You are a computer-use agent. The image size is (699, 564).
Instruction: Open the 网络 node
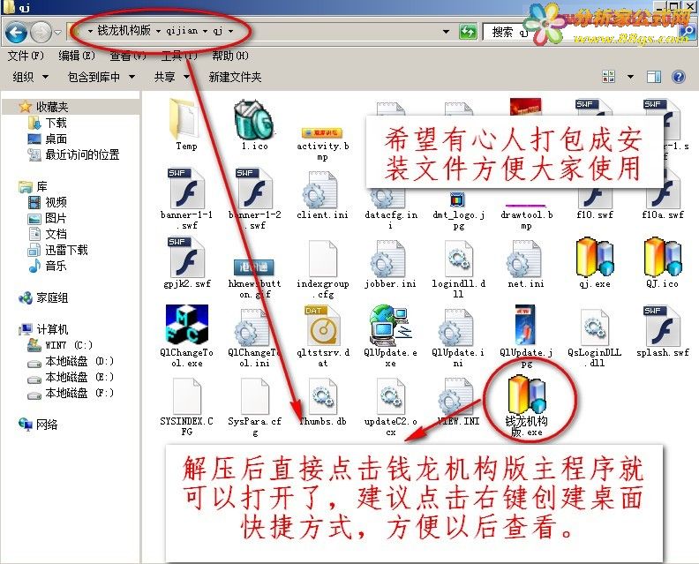[38, 425]
